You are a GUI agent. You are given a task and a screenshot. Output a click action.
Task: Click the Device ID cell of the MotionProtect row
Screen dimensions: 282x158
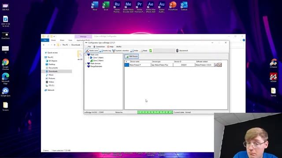click(x=184, y=65)
